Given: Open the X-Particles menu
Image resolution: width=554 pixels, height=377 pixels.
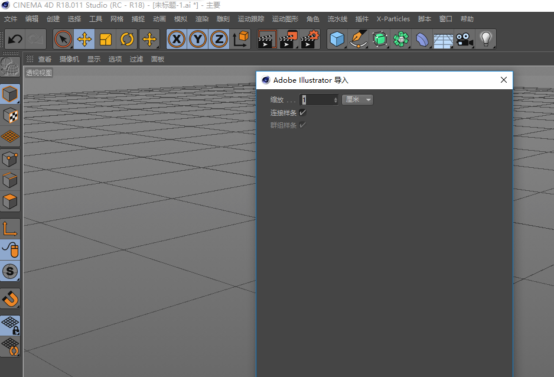Looking at the screenshot, I should tap(393, 18).
